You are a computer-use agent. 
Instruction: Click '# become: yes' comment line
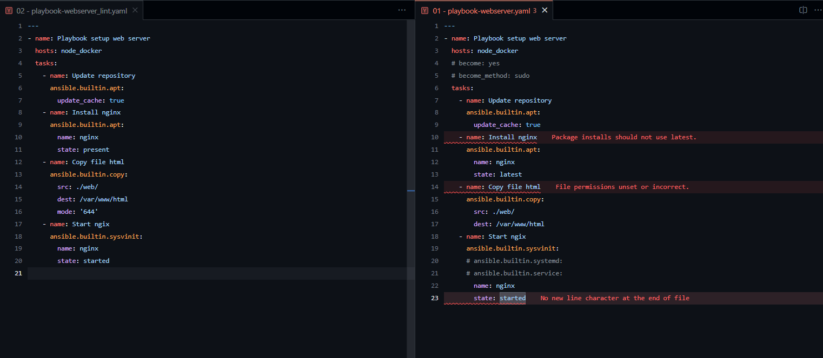tap(476, 63)
